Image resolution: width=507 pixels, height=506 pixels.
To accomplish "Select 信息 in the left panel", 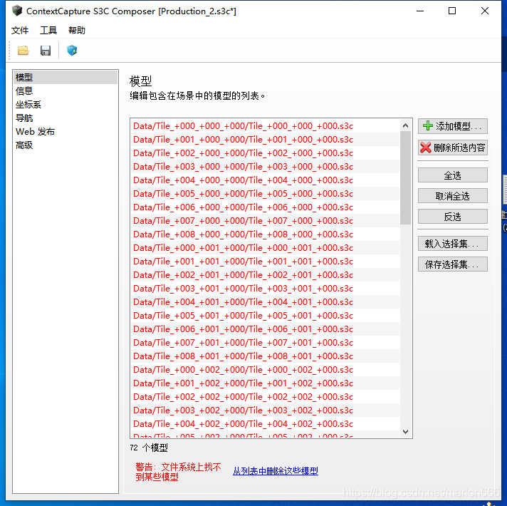I will (x=66, y=91).
